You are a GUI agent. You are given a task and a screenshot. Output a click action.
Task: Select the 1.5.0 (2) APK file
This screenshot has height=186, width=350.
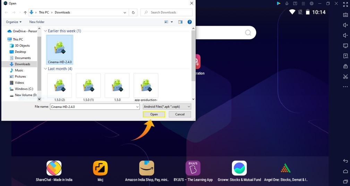(x=60, y=87)
